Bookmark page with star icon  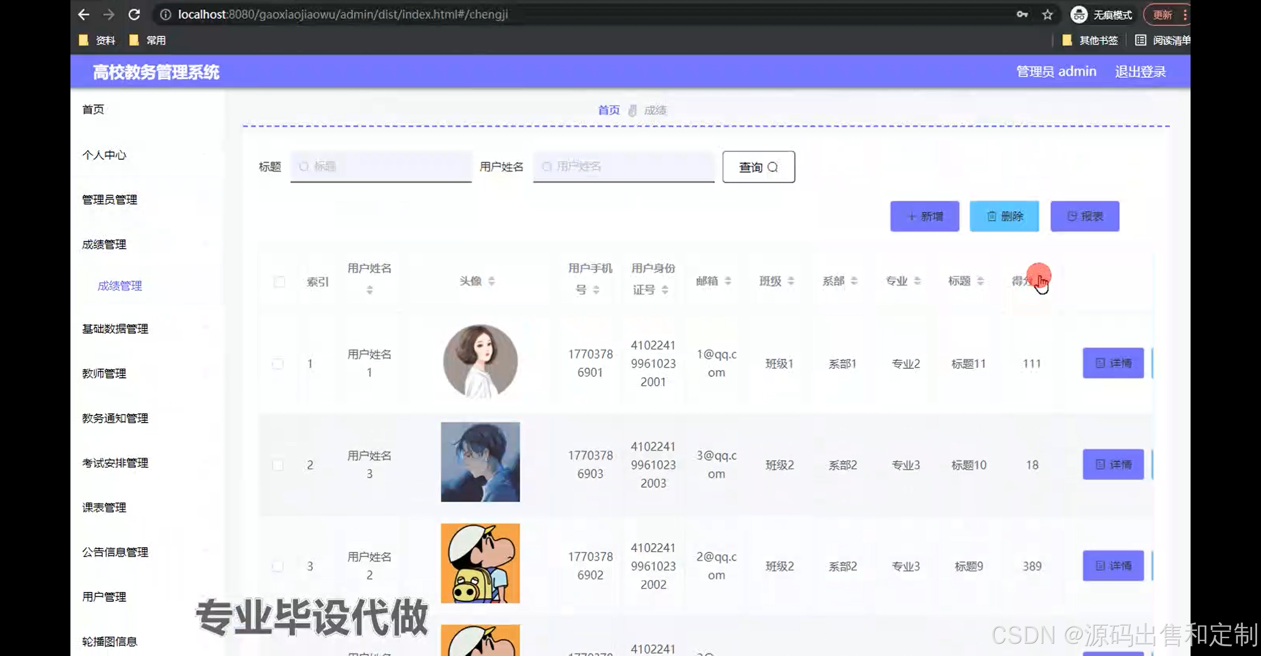1047,15
